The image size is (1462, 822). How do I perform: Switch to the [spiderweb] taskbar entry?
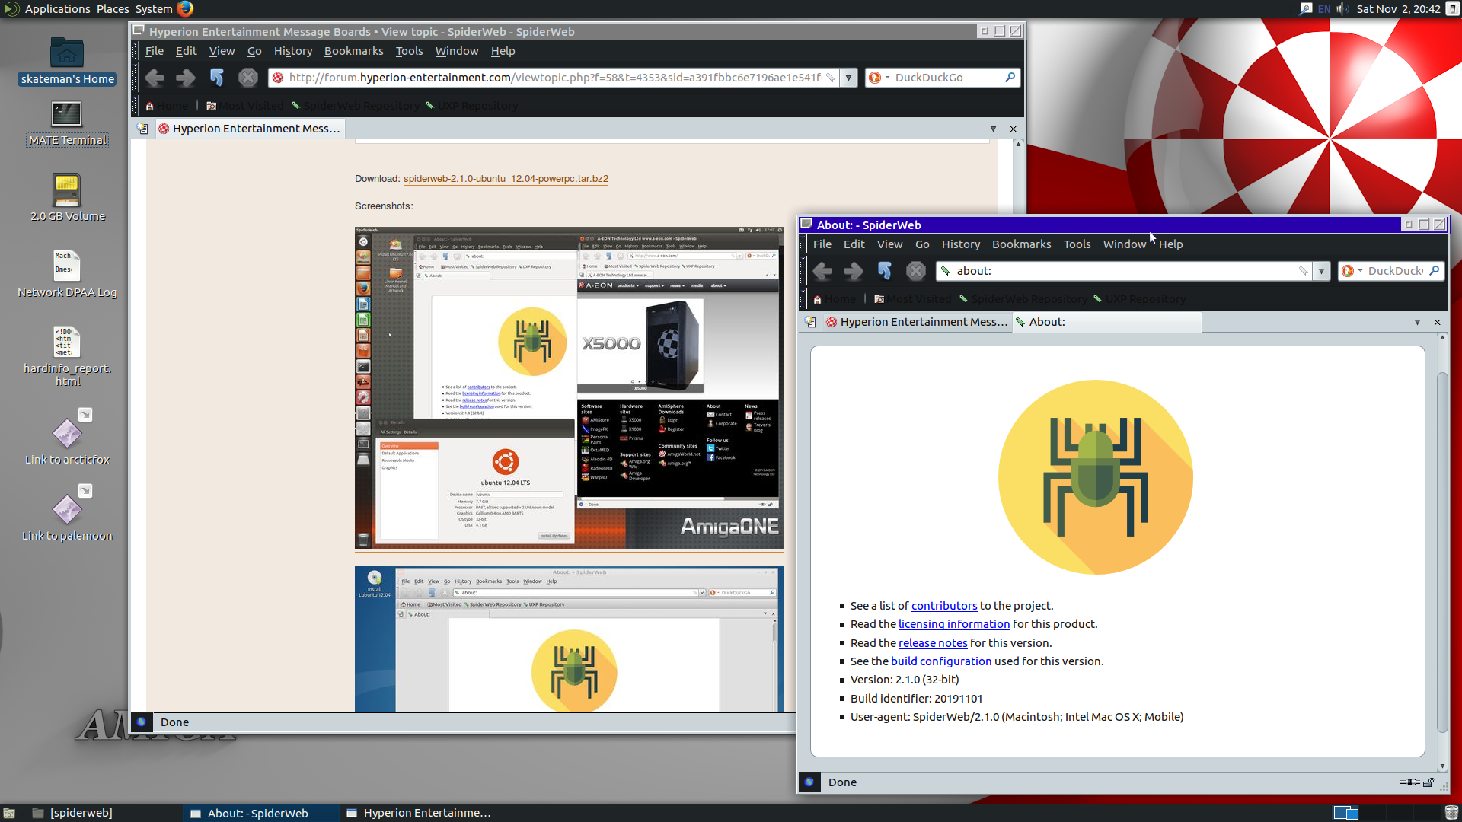click(72, 813)
